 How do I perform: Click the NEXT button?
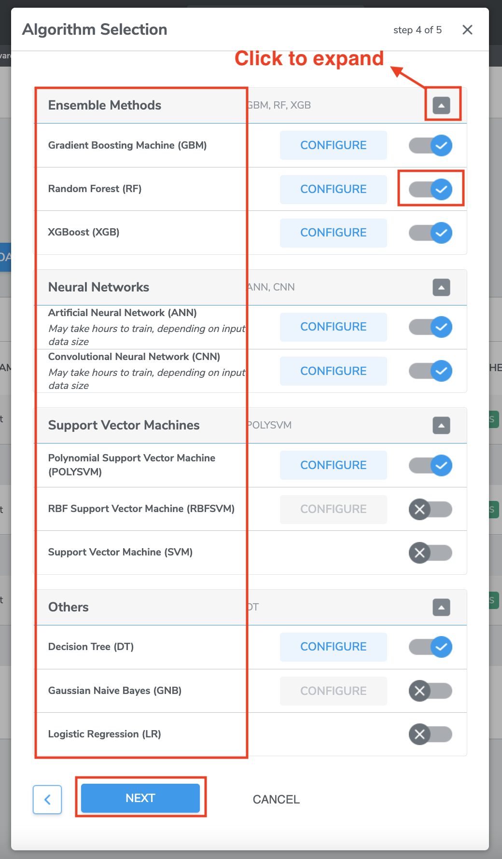[x=140, y=798]
